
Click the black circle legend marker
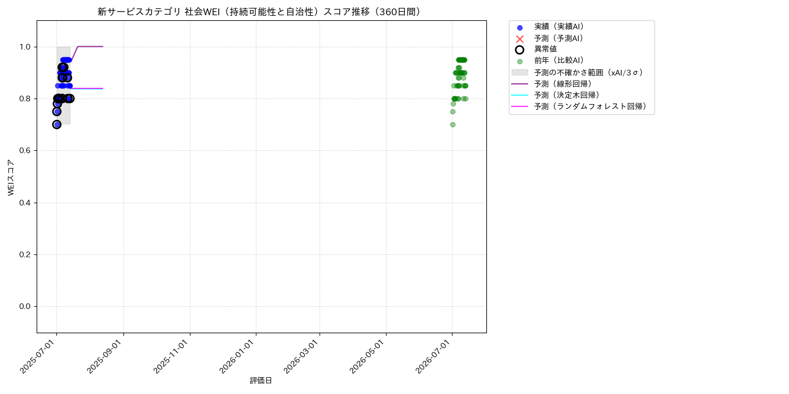520,50
